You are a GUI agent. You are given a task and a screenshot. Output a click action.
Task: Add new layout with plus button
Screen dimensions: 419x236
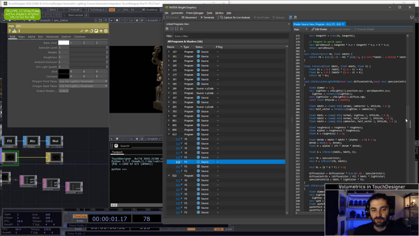coord(86,15)
